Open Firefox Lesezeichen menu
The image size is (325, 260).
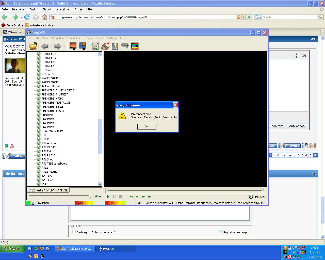(63, 9)
